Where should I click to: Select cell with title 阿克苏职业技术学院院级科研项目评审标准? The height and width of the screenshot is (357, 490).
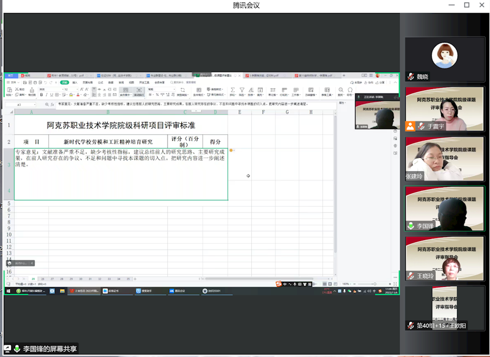tap(121, 125)
